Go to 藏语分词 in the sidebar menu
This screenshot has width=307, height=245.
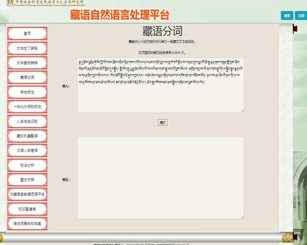point(27,77)
